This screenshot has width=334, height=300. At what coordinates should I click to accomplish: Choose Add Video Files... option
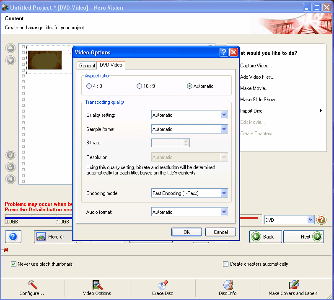click(x=257, y=77)
